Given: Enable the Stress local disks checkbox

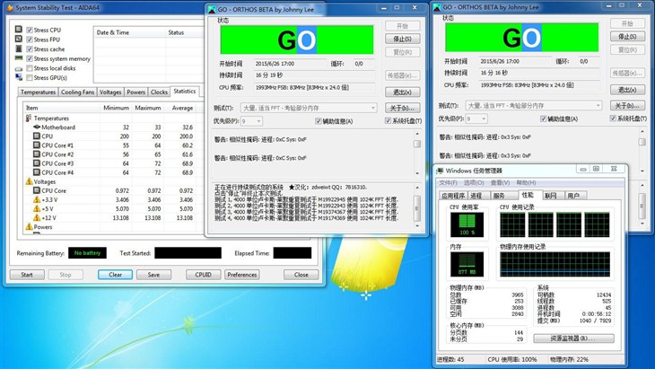Looking at the screenshot, I should tap(30, 68).
